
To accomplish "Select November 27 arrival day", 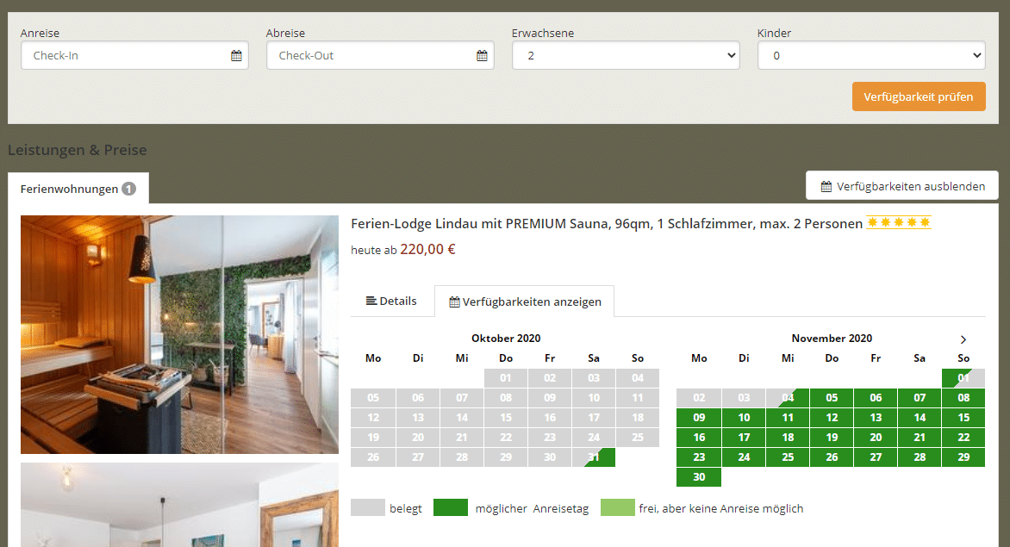I will [x=876, y=457].
